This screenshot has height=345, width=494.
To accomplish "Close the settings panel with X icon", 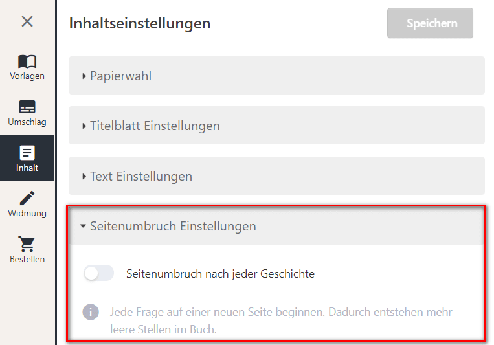I will coord(27,22).
